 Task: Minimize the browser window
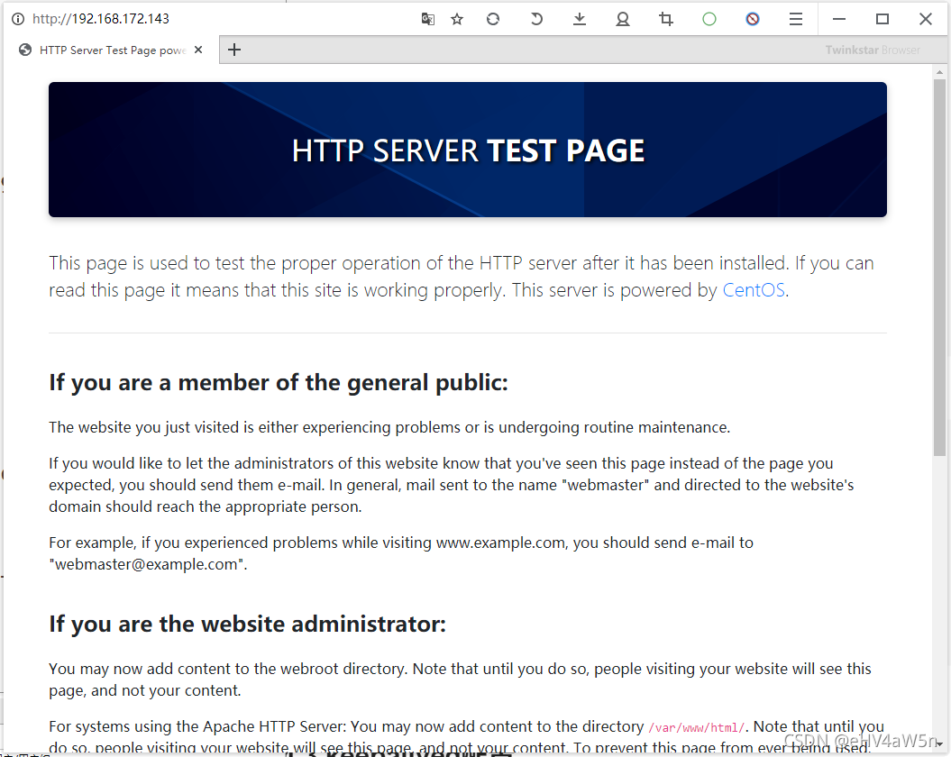(x=839, y=19)
